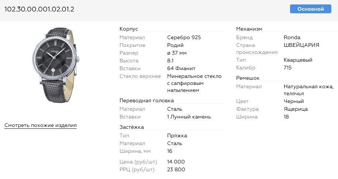Click the ШВЕЙЦАРИЯ country value
Image resolution: width=338 pixels, height=179 pixels.
point(301,45)
